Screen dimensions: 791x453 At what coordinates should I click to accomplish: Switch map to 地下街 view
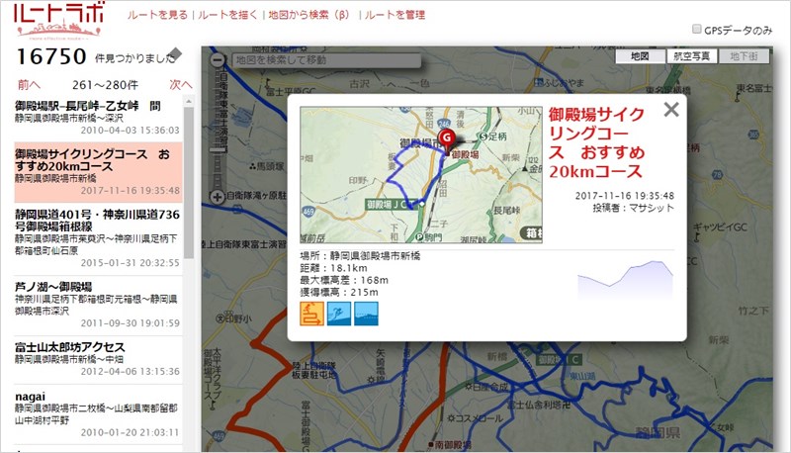tap(745, 56)
